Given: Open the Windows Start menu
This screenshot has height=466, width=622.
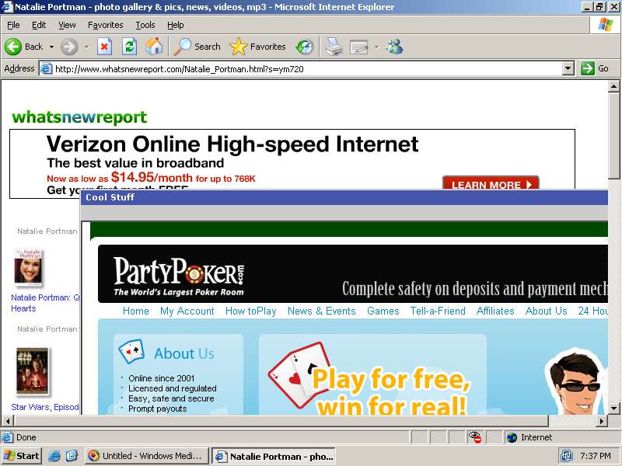Looking at the screenshot, I should (x=22, y=456).
